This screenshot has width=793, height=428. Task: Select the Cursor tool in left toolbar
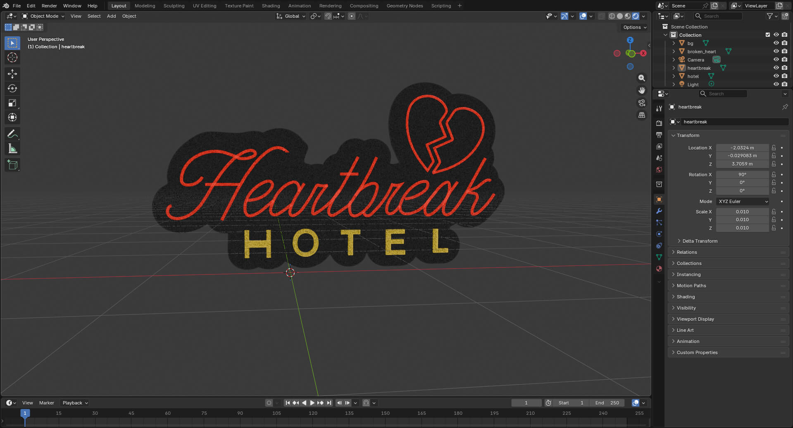pyautogui.click(x=12, y=57)
